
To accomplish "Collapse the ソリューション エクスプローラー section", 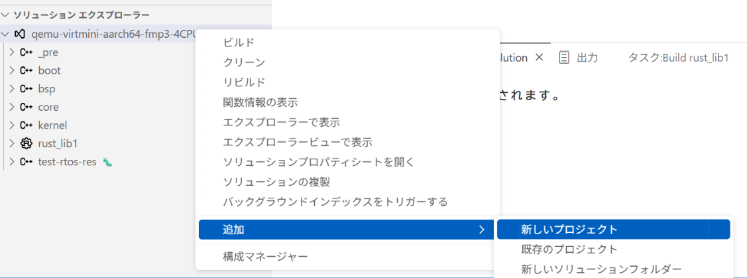I will click(x=6, y=15).
